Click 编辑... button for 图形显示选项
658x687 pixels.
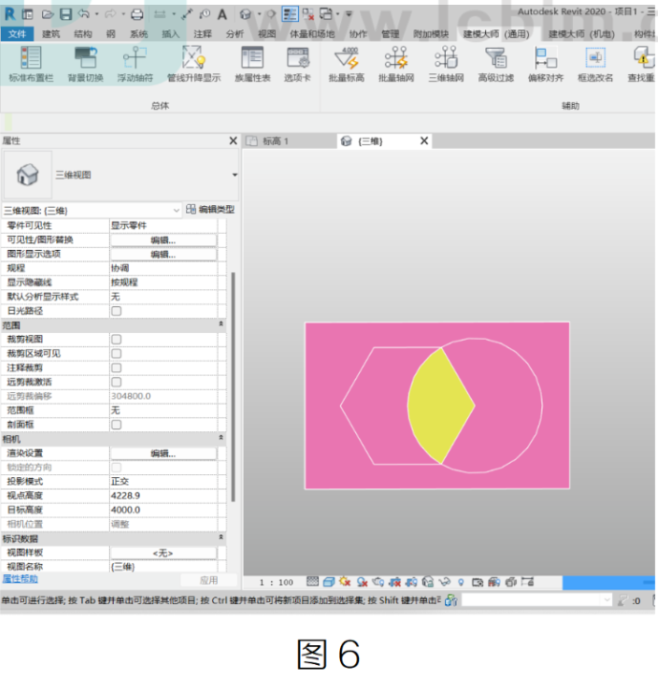163,255
